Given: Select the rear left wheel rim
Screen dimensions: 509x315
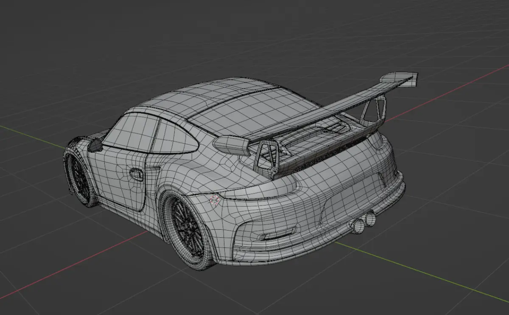Looking at the screenshot, I should click(187, 227).
